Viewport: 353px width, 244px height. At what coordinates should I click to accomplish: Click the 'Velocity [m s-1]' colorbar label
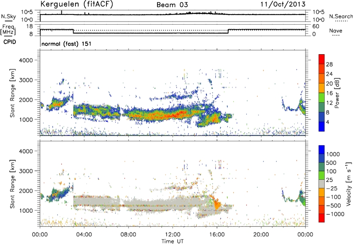coord(349,184)
